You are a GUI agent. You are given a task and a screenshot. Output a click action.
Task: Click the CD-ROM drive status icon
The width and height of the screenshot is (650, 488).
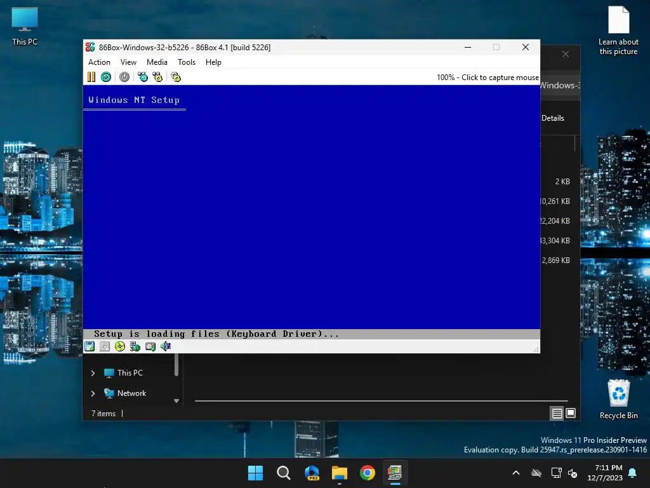point(120,346)
